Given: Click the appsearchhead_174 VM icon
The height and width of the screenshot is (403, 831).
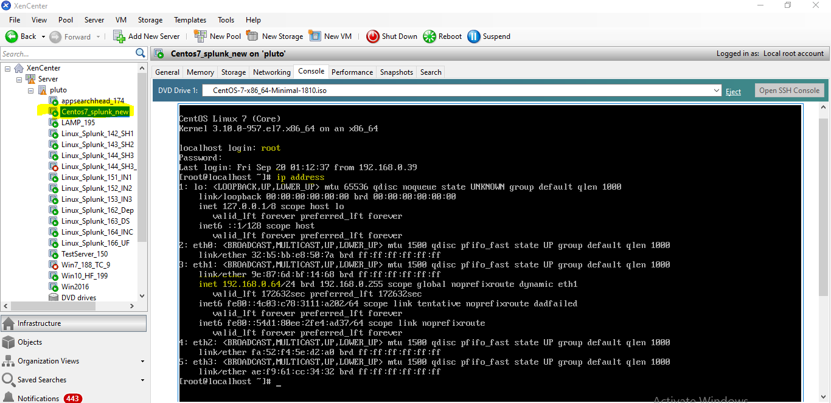Looking at the screenshot, I should (x=54, y=101).
